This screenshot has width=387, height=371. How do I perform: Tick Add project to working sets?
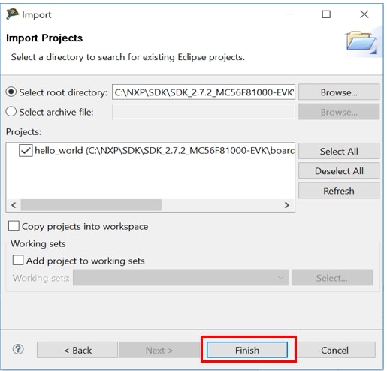point(18,260)
